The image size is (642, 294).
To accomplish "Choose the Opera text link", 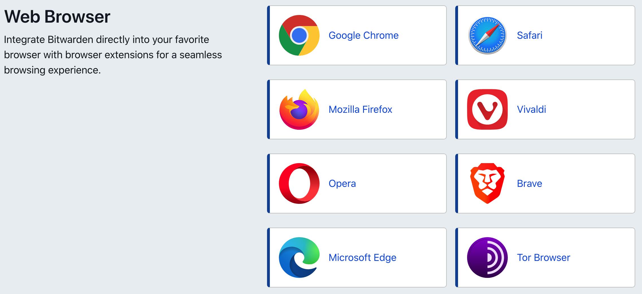I will tap(342, 183).
